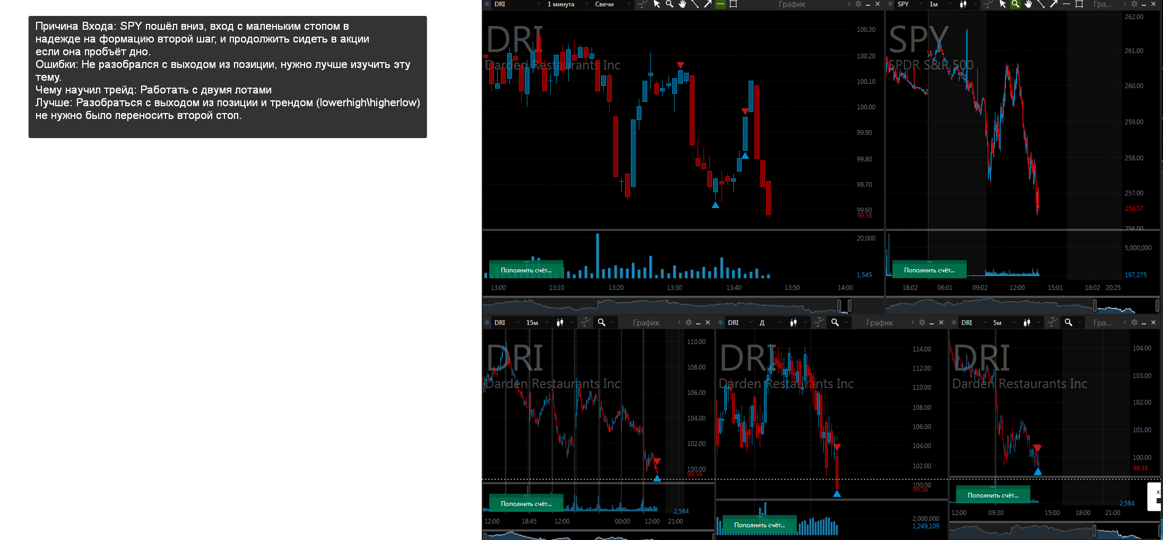The image size is (1163, 540).
Task: Click 'График' title of DRI Д panel
Action: point(879,322)
